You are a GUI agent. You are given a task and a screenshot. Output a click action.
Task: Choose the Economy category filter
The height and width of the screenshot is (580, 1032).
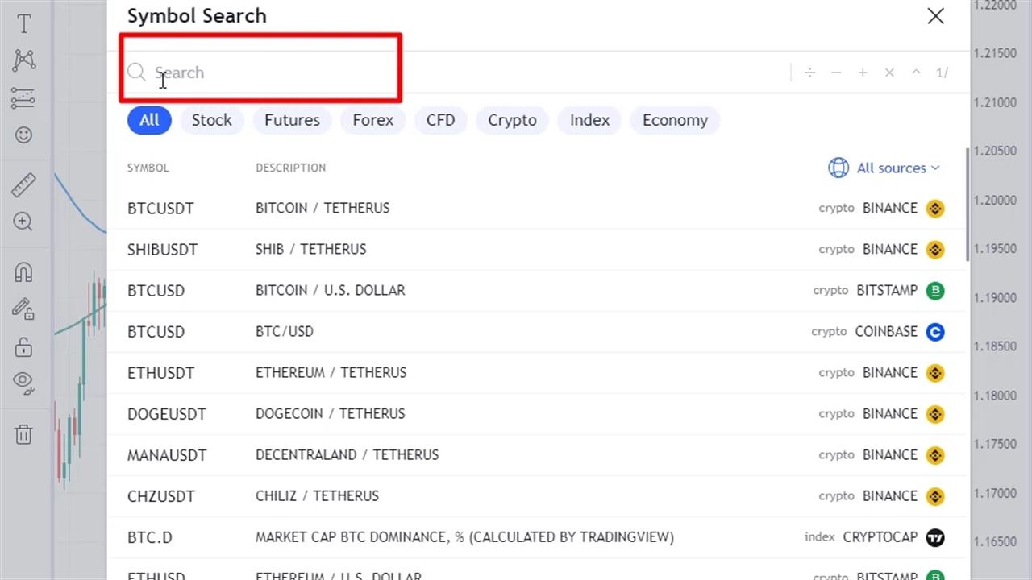point(675,120)
